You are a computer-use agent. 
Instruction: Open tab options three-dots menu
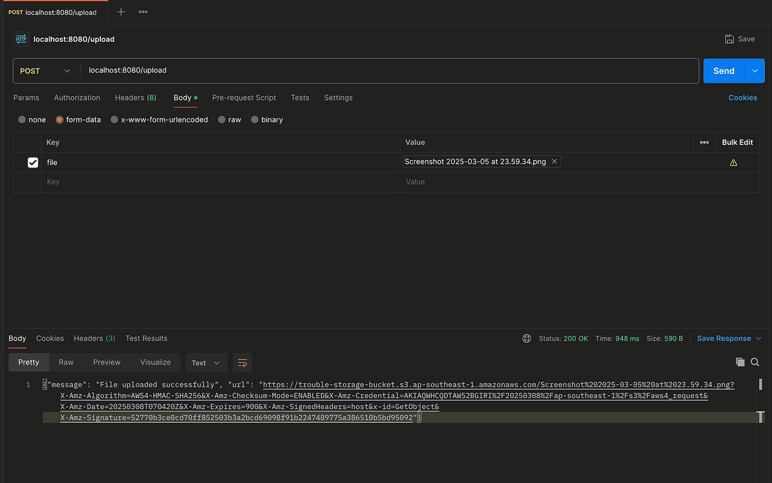coord(143,12)
